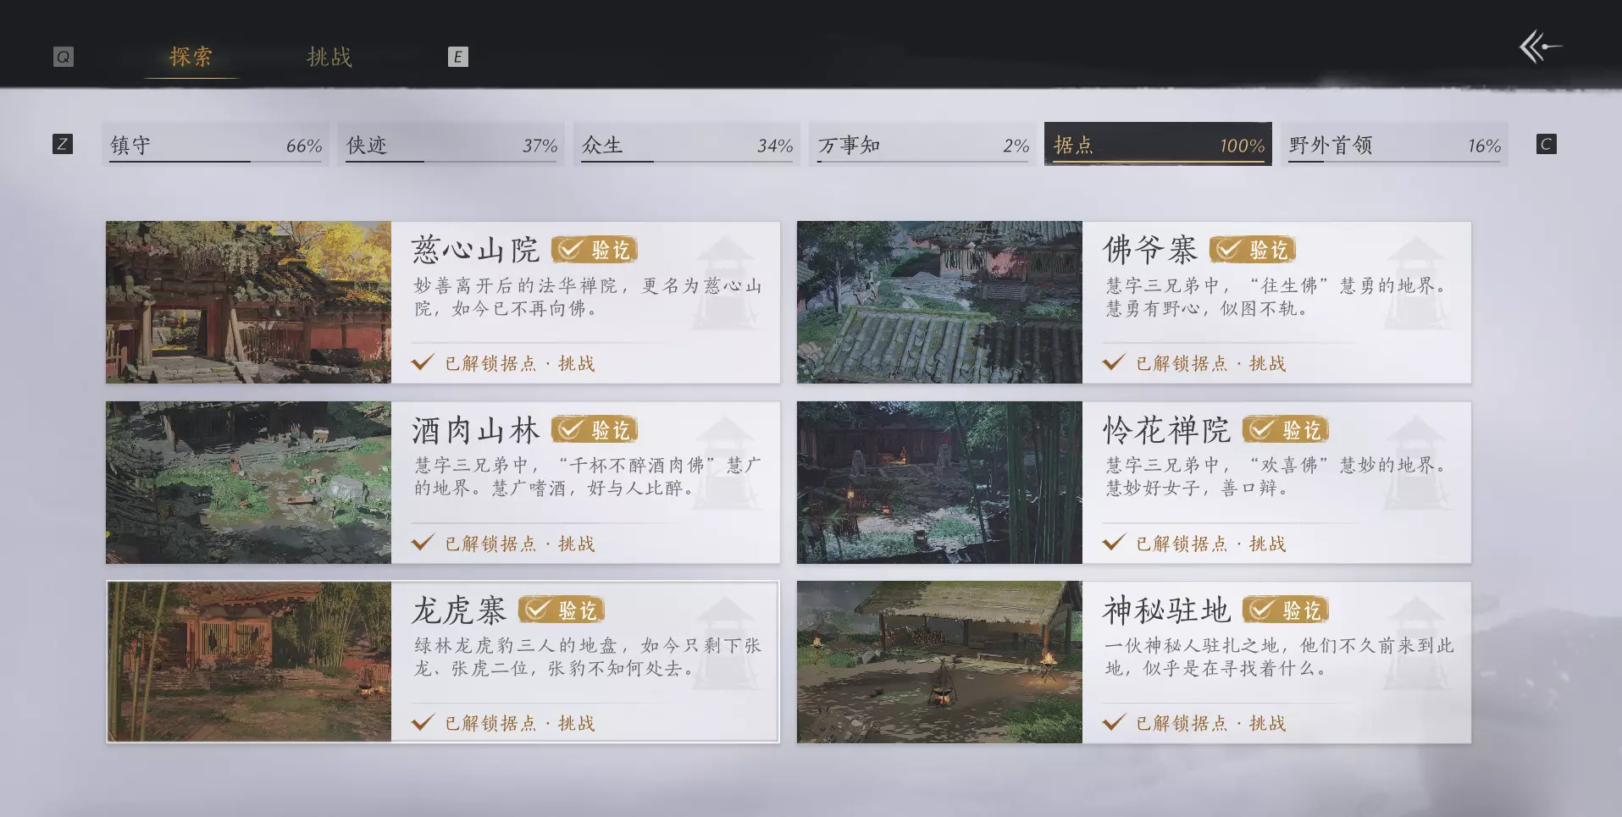The width and height of the screenshot is (1622, 817).
Task: Click the 验讫 badge beside 神秘驻地
Action: 1286,610
